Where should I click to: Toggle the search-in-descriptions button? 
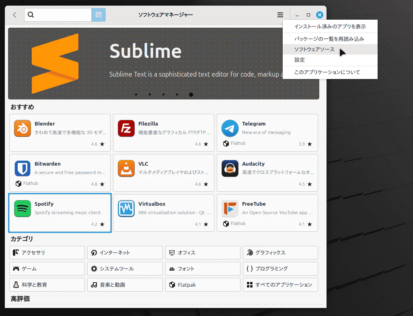click(99, 15)
